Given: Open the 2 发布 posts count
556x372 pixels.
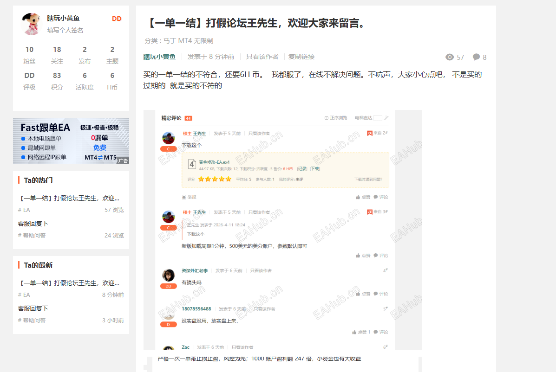Looking at the screenshot, I should point(85,55).
